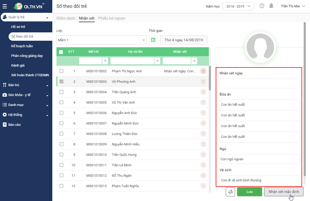The width and height of the screenshot is (310, 201).
Task: Uncheck the Vũ Phương Anh row checkbox
Action: click(61, 81)
